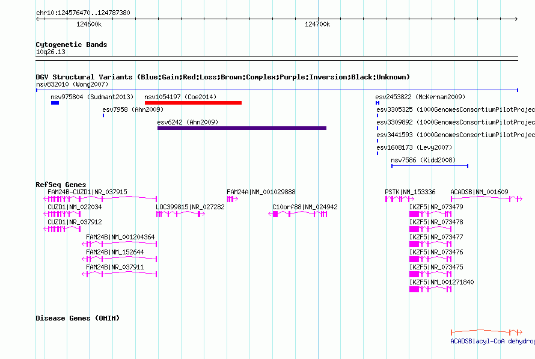This screenshot has height=359, width=535.
Task: Open the esv1608173 (Levy2007) label
Action: (x=414, y=147)
